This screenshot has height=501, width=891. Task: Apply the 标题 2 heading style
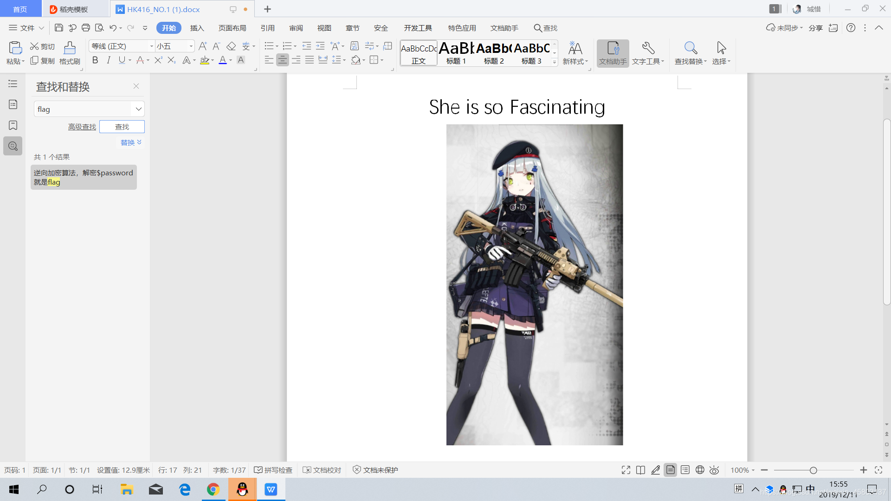[494, 52]
